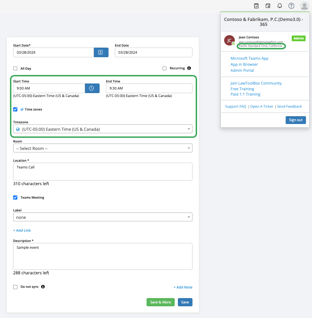Enable the All Day checkbox
312x318 pixels.
(x=15, y=68)
